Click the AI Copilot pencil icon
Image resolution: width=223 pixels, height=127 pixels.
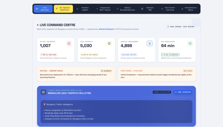pyautogui.click(x=57, y=9)
